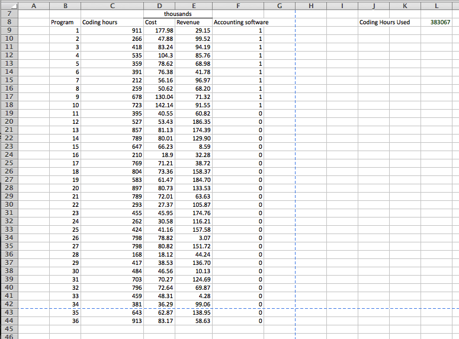Select revenue value 68.98
This screenshot has width=459, height=339.
[194, 63]
